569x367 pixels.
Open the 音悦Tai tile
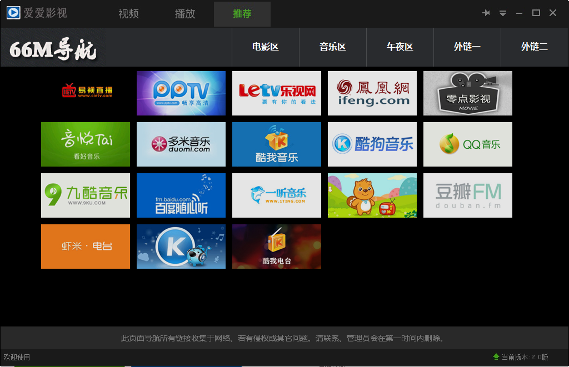click(85, 144)
